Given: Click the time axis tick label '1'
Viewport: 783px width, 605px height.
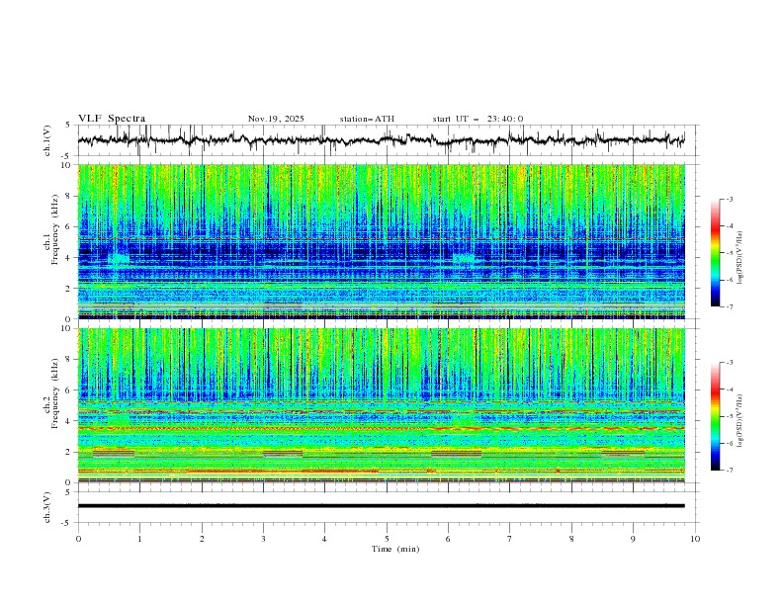Looking at the screenshot, I should (139, 539).
